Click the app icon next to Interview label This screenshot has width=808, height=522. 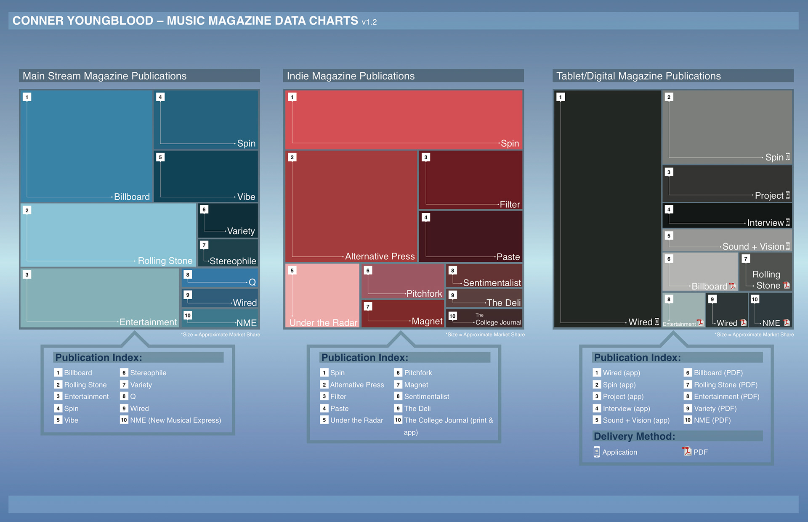[788, 222]
